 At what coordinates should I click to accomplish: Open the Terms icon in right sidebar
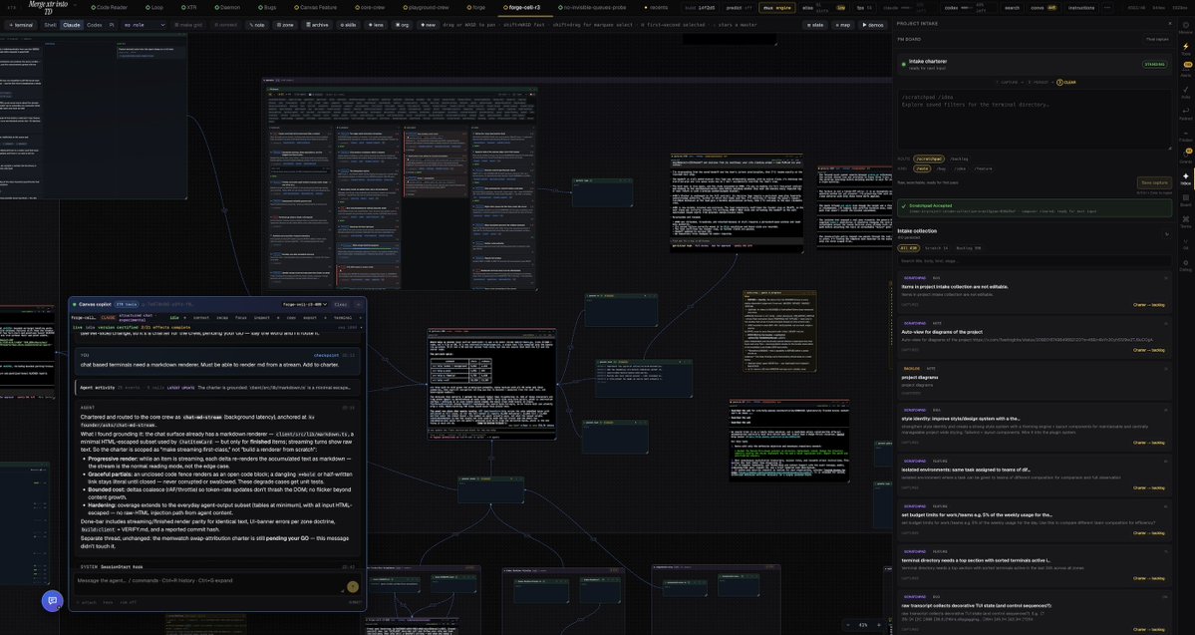pyautogui.click(x=1185, y=221)
